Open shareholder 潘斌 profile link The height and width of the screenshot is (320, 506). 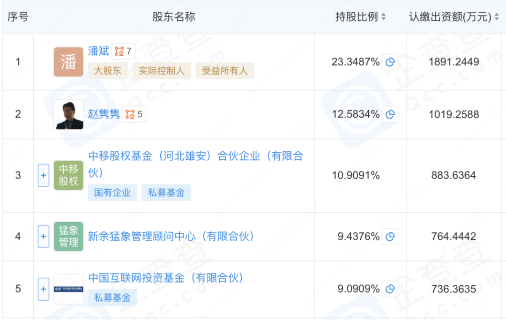pyautogui.click(x=99, y=51)
